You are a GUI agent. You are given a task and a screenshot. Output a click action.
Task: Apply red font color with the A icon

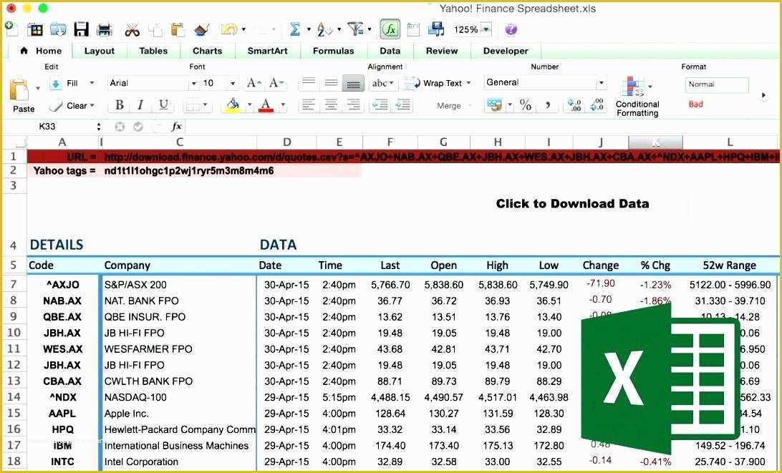[266, 105]
